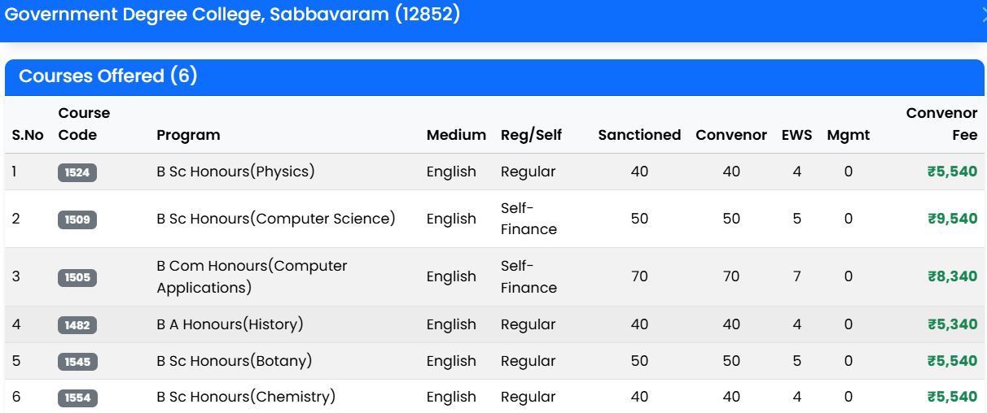Click course code badge 1524
Image resolution: width=987 pixels, height=413 pixels.
pyautogui.click(x=77, y=172)
